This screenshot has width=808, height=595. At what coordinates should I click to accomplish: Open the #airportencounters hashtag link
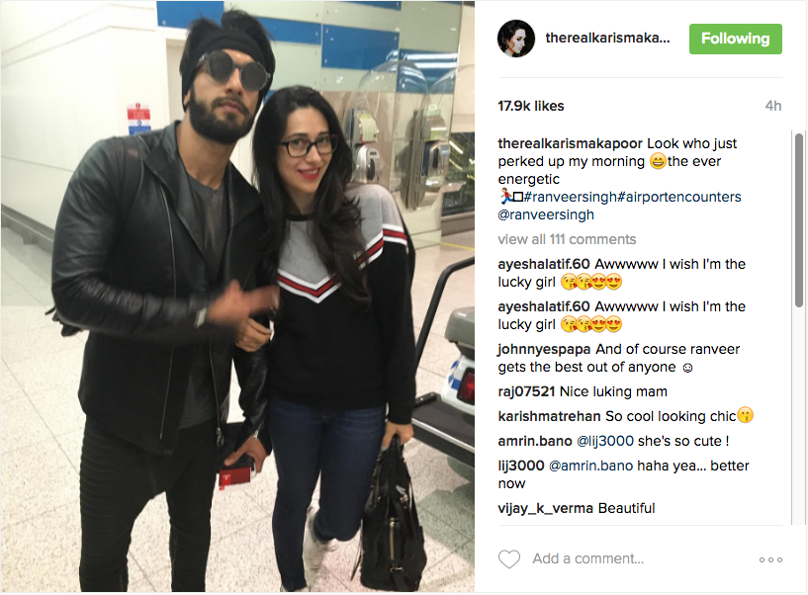point(679,197)
